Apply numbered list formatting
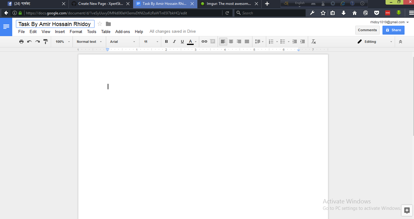Image resolution: width=414 pixels, height=219 pixels. (271, 42)
